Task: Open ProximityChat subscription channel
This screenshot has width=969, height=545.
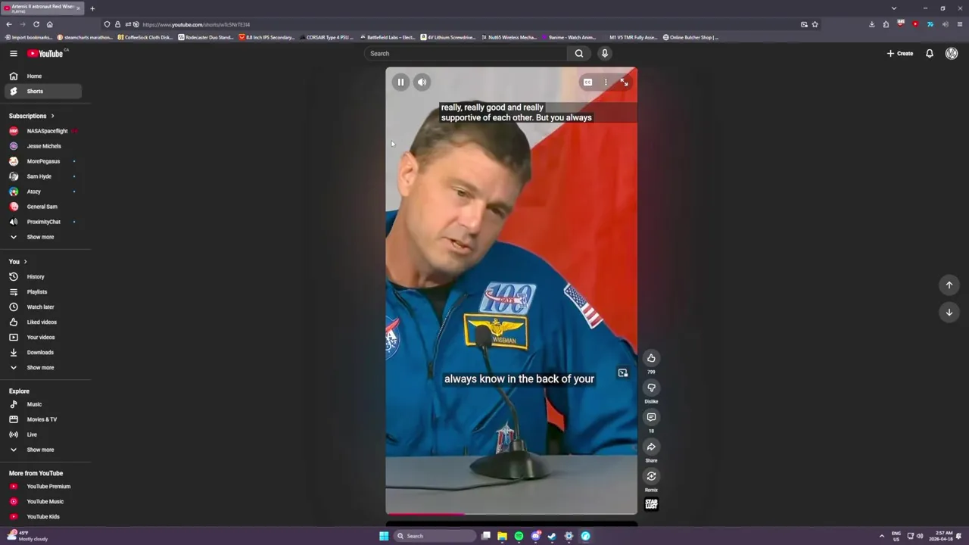Action: [x=42, y=222]
